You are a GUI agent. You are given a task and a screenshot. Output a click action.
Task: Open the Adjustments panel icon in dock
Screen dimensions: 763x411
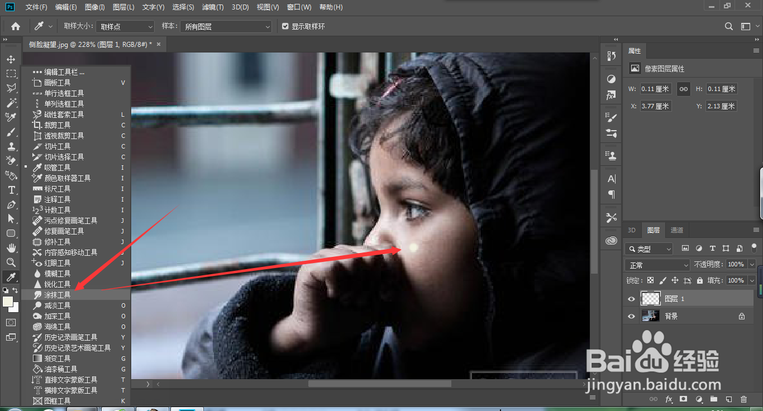(x=611, y=79)
